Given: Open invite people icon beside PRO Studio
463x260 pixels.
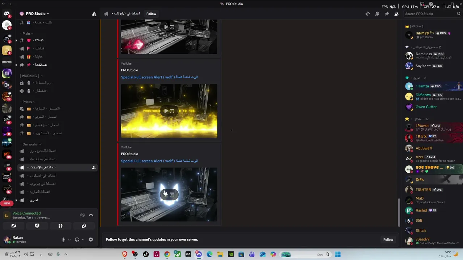Looking at the screenshot, I should tap(94, 14).
